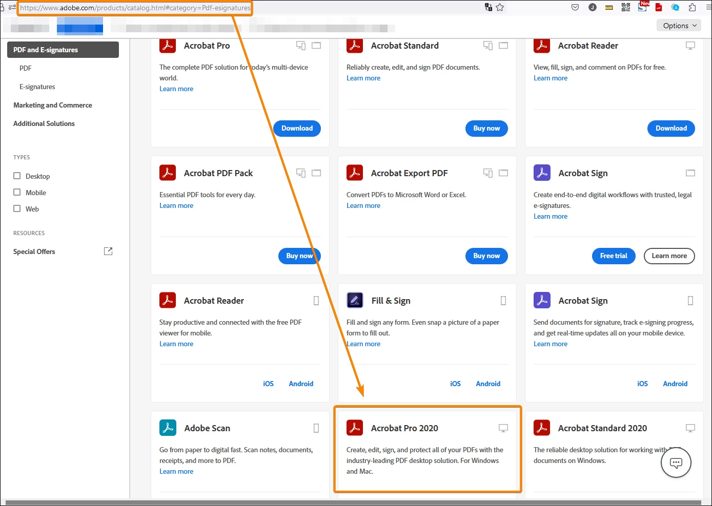The image size is (712, 506).
Task: Click Buy now for Acrobat Export PDF
Action: pos(486,256)
